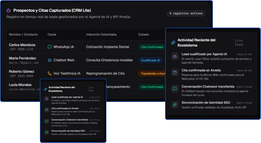Click chat icon of Conversación Chatwoot in small panel

click(x=47, y=121)
